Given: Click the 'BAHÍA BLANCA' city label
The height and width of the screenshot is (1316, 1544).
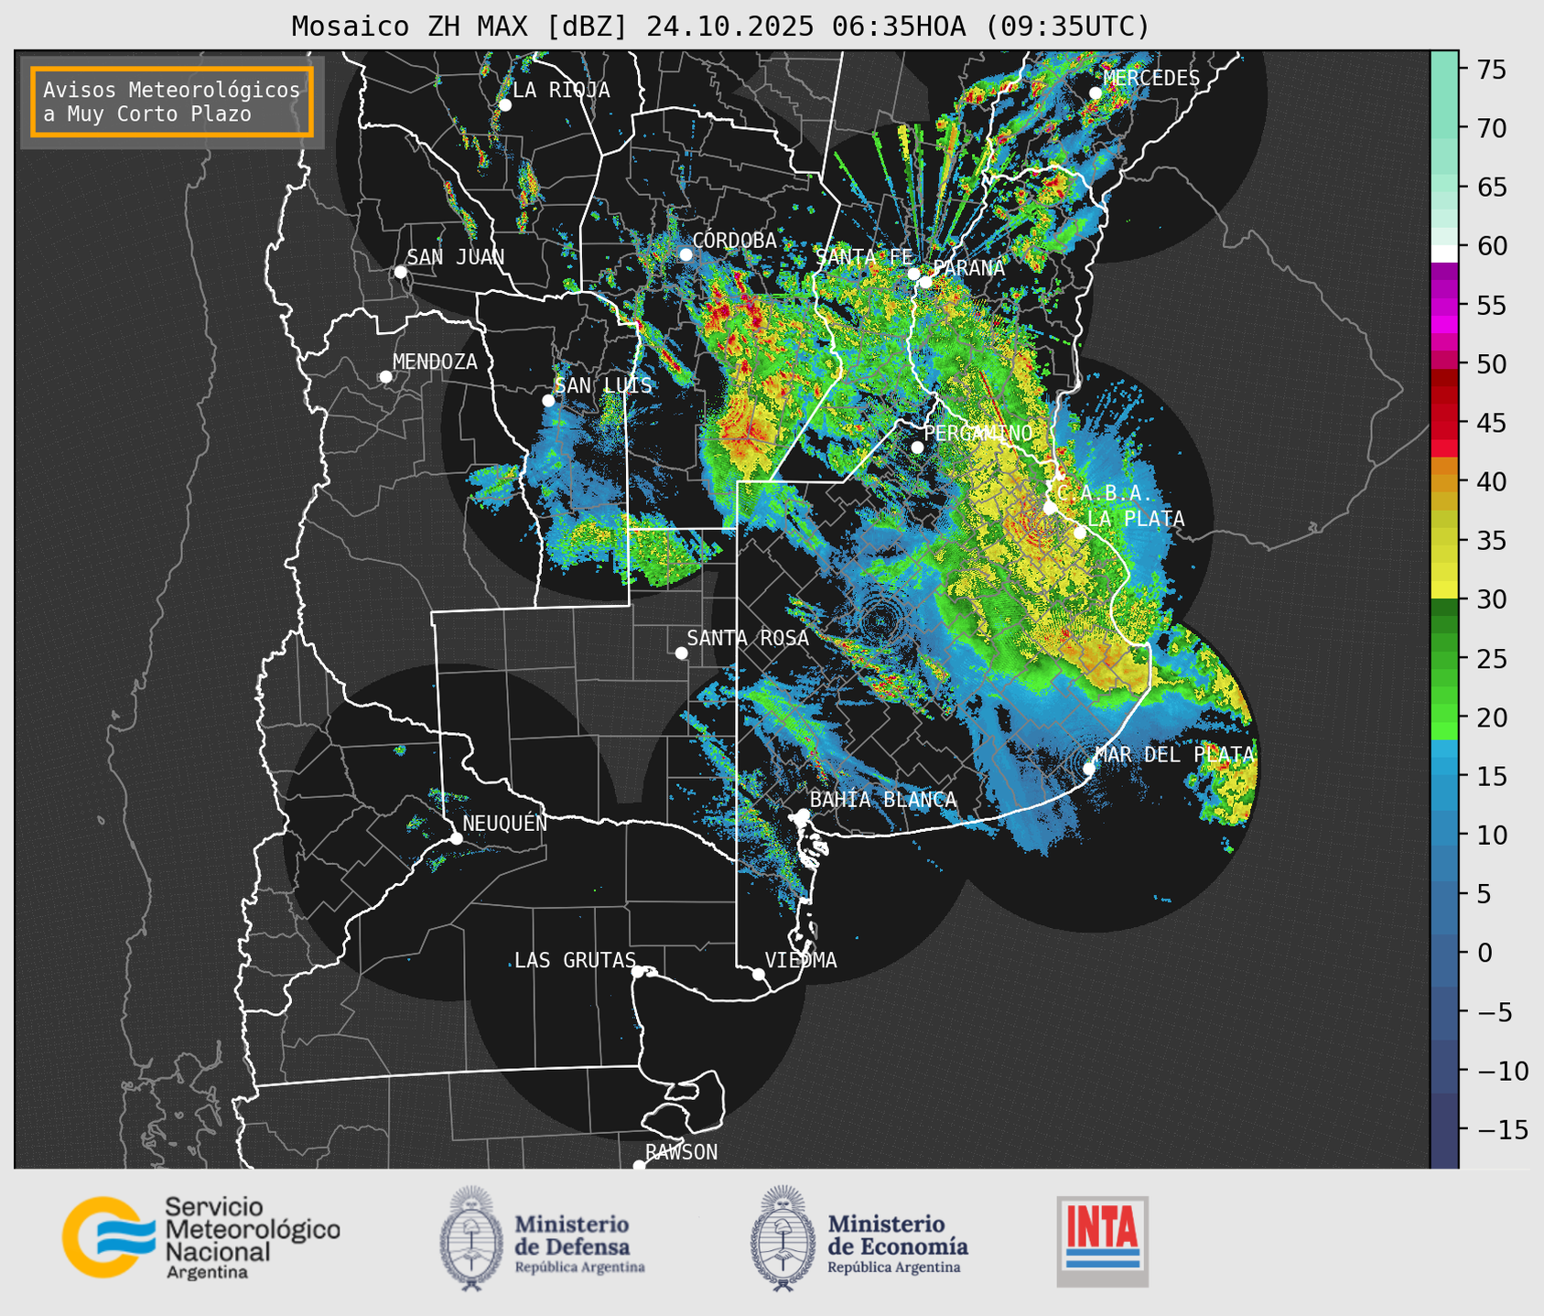Looking at the screenshot, I should tap(883, 800).
